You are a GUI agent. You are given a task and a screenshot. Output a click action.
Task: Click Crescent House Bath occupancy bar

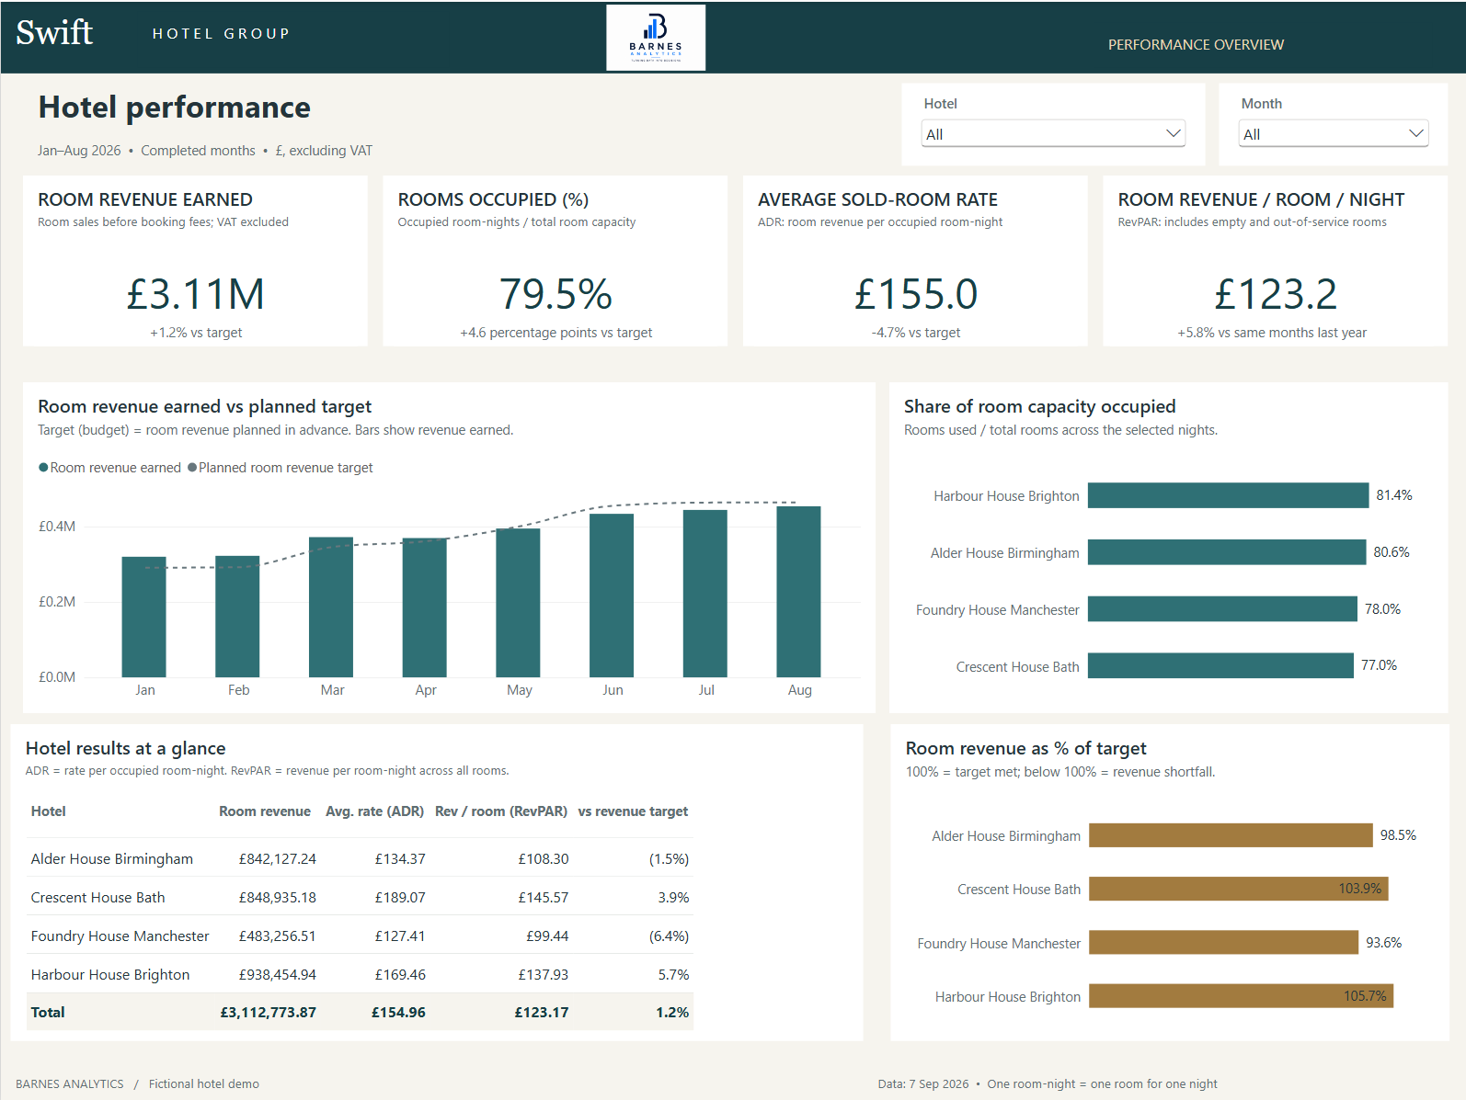point(1220,665)
